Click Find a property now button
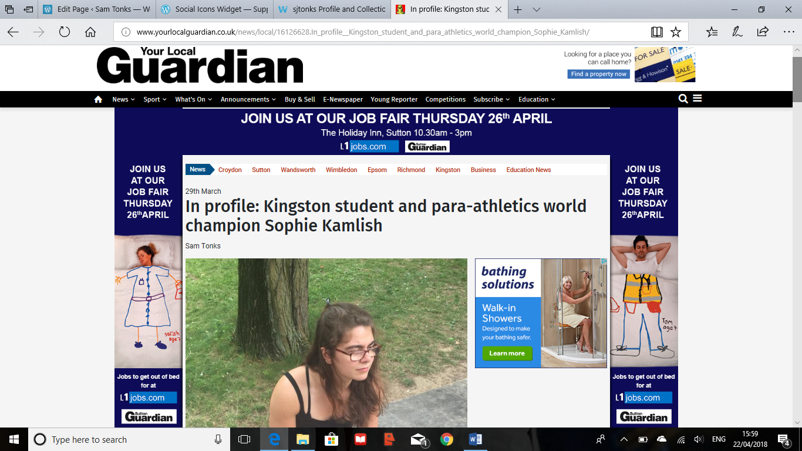This screenshot has width=802, height=451. click(x=598, y=74)
